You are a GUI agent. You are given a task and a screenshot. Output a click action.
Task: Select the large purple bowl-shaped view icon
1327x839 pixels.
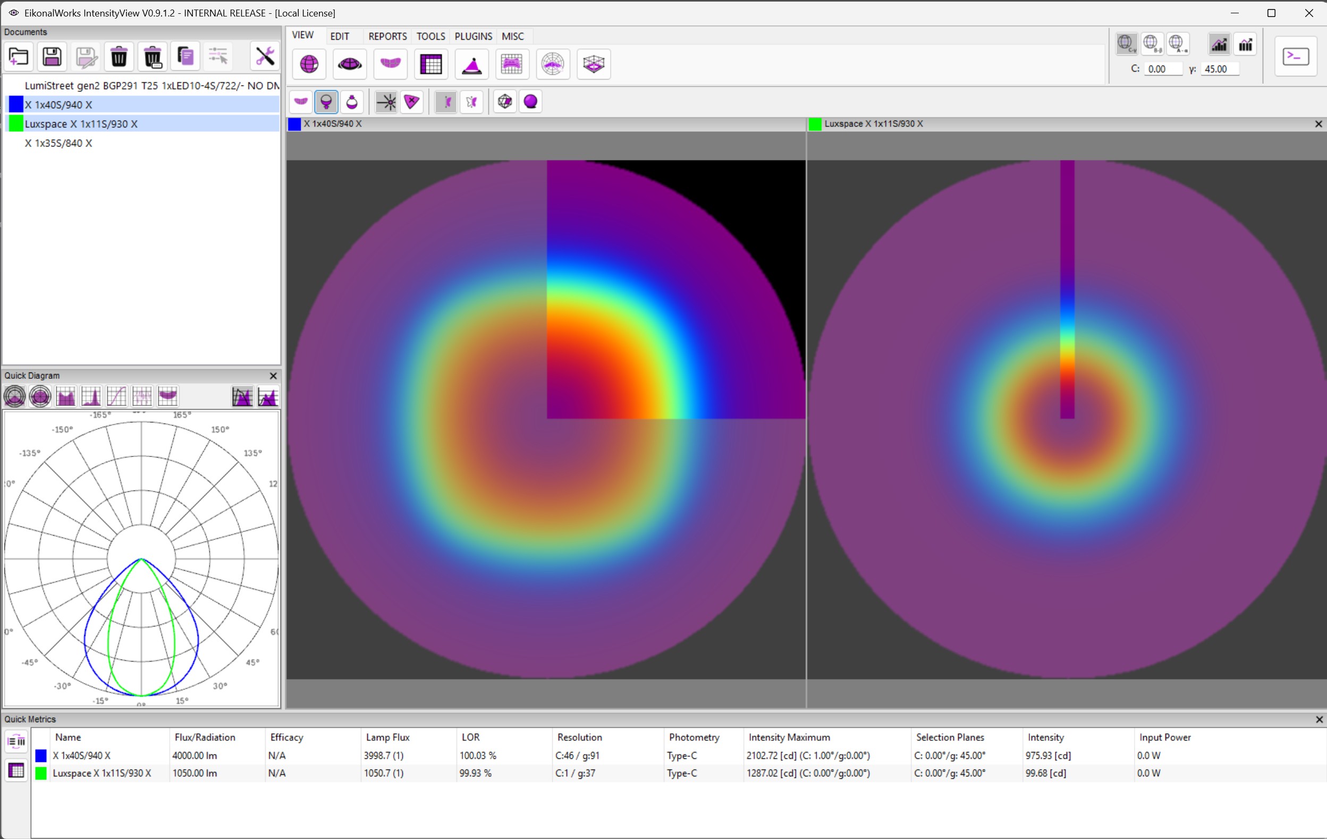[x=391, y=64]
